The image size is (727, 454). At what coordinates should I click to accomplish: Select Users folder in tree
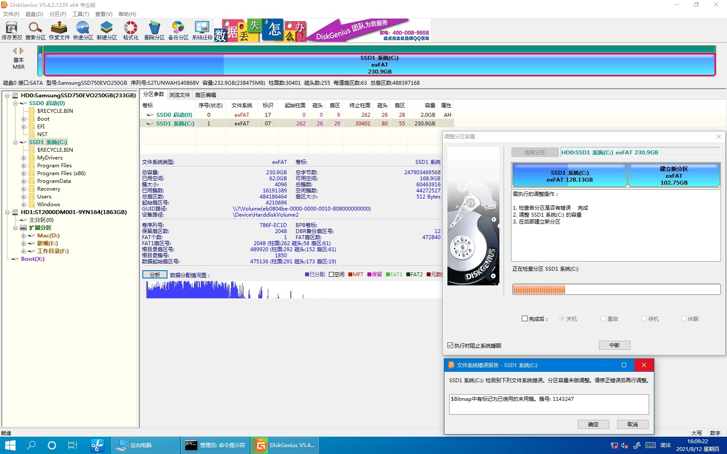coord(44,197)
